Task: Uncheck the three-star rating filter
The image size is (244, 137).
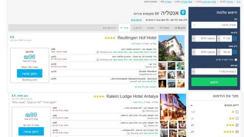Action: pyautogui.click(x=237, y=125)
